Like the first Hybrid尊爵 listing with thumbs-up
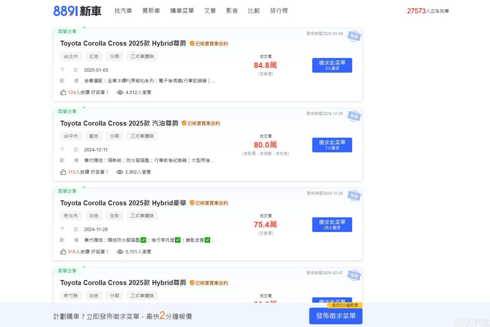Image resolution: width=490 pixels, height=327 pixels. point(63,93)
